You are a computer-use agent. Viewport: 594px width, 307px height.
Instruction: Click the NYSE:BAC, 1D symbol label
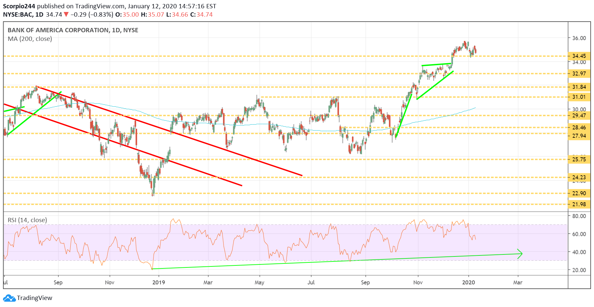pyautogui.click(x=23, y=15)
